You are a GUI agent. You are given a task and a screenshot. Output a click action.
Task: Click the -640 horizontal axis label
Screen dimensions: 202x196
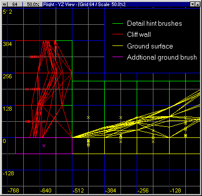(46, 190)
